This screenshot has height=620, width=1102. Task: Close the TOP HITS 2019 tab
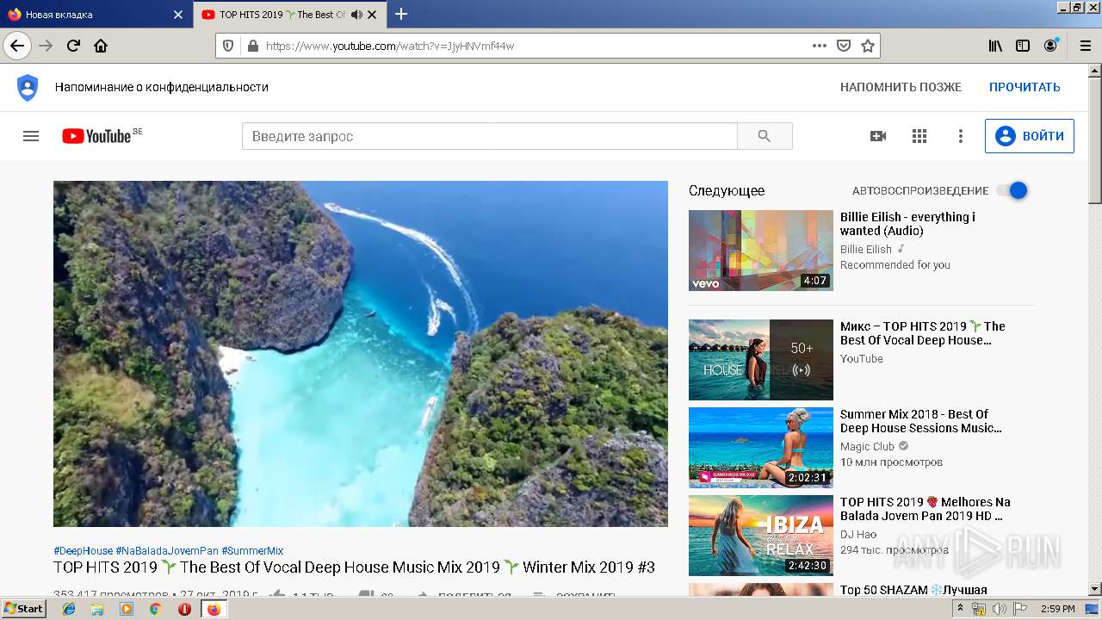tap(372, 15)
